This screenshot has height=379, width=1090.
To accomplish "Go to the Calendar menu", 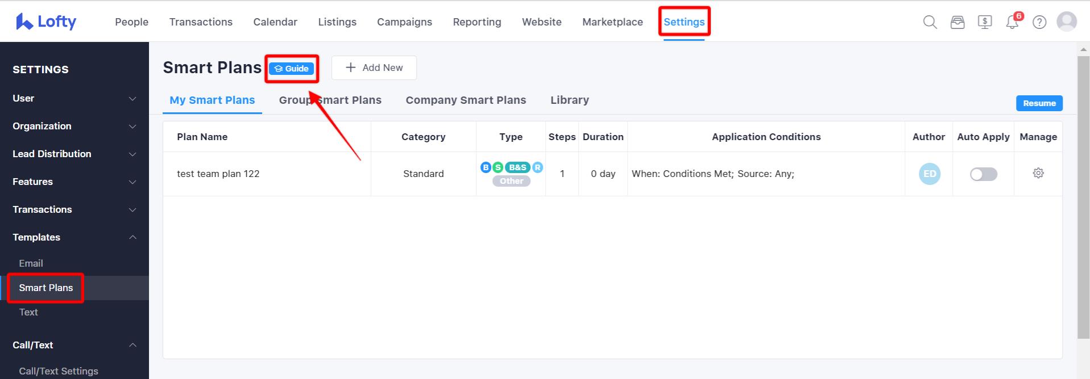I will [x=275, y=22].
